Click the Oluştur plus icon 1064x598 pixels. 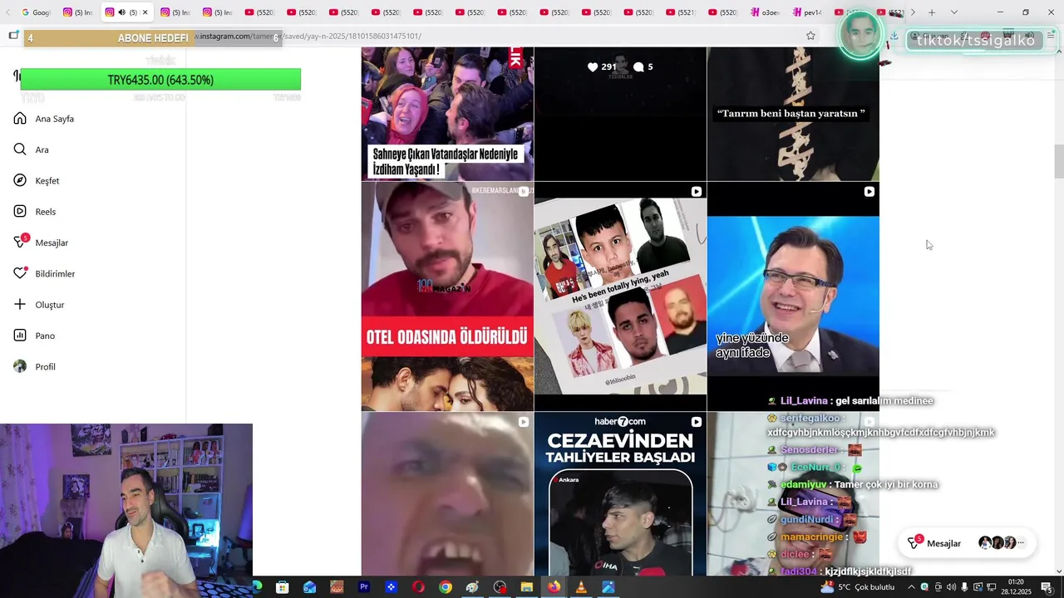tap(20, 305)
